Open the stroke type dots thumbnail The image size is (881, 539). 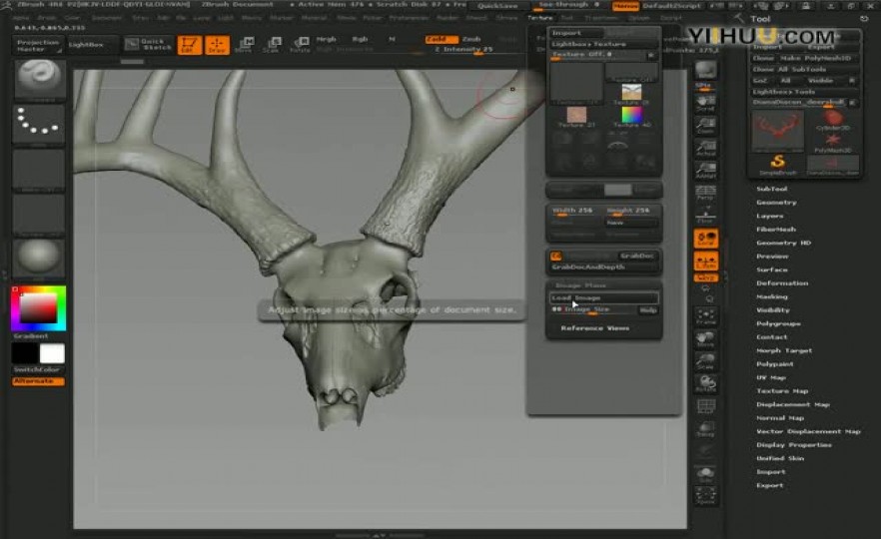tap(39, 125)
